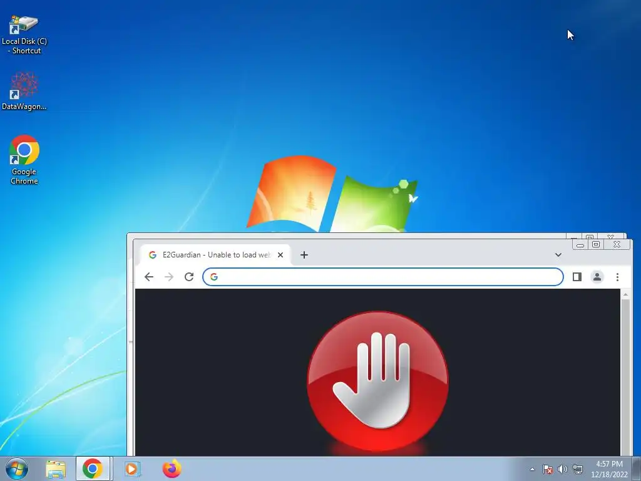
Task: Open Chrome side panel
Action: (577, 277)
